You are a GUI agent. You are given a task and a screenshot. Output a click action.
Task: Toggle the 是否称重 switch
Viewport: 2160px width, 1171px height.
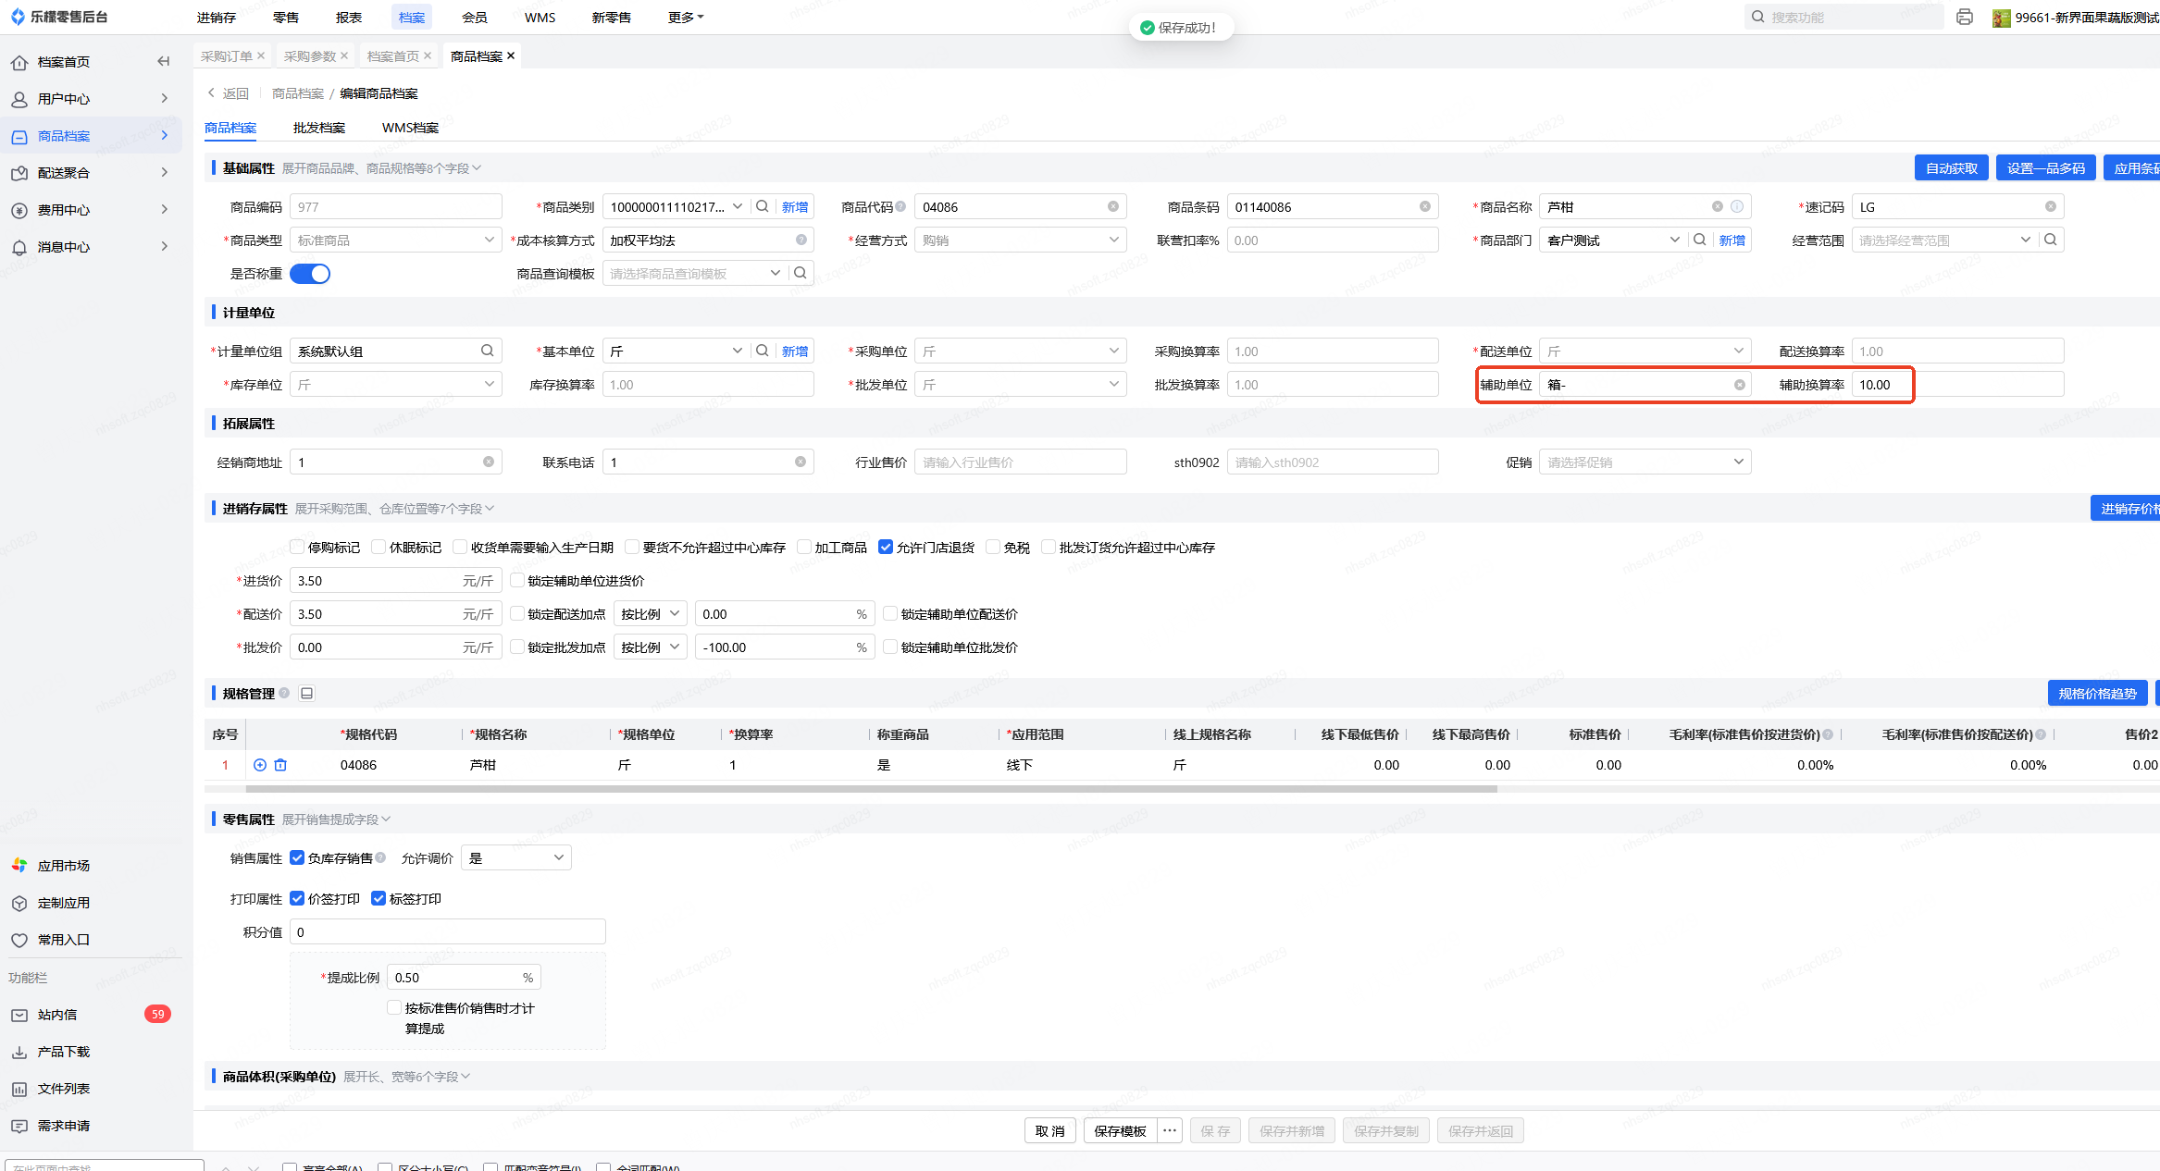click(x=310, y=274)
